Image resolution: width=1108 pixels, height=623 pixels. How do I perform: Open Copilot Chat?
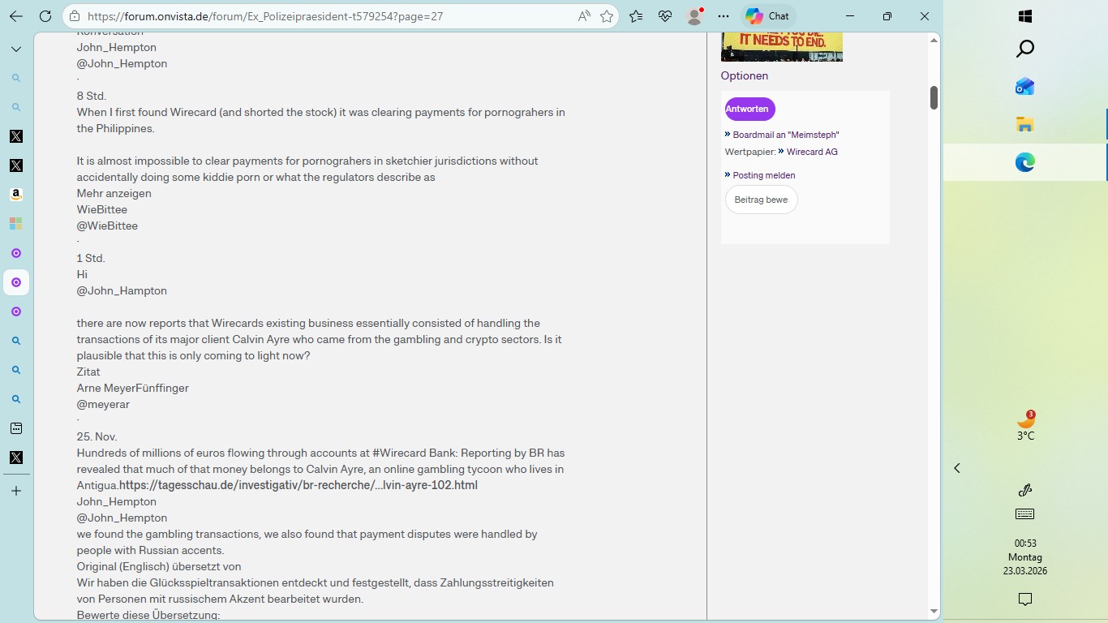pyautogui.click(x=767, y=16)
